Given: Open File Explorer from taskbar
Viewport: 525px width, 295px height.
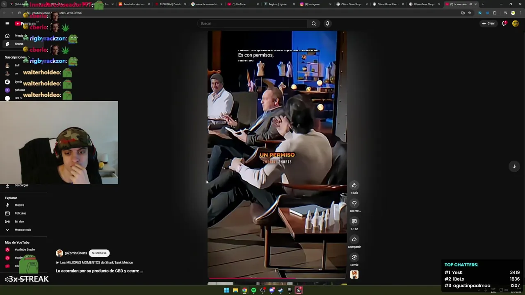Looking at the screenshot, I should (235, 290).
